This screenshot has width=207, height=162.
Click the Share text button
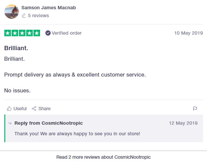click(44, 109)
